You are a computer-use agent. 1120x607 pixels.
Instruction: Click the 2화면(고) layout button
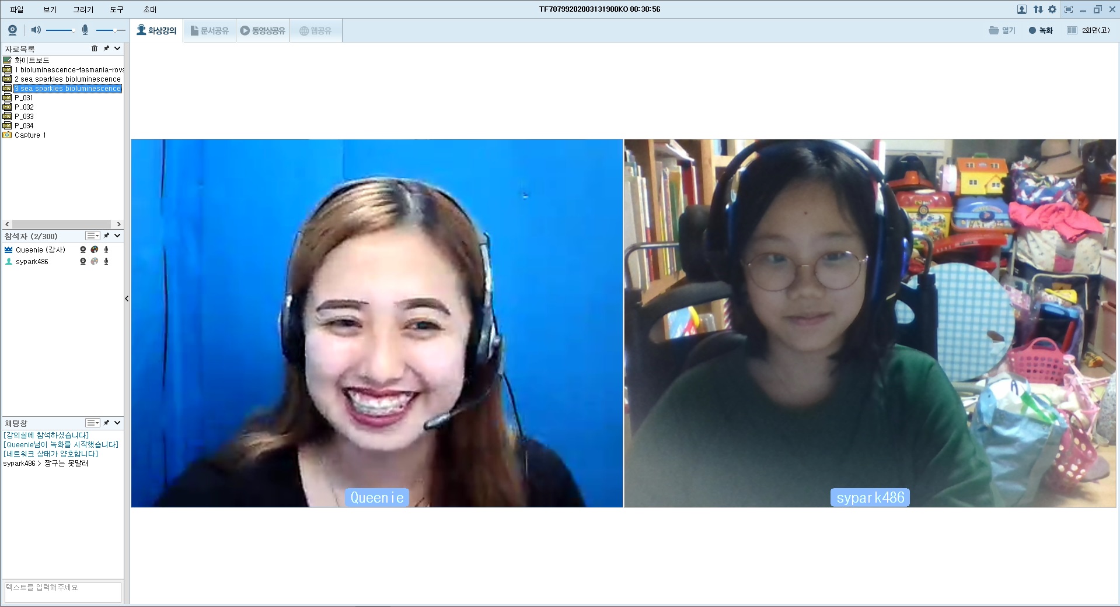point(1088,30)
